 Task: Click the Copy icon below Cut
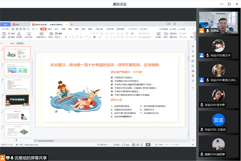9,37
